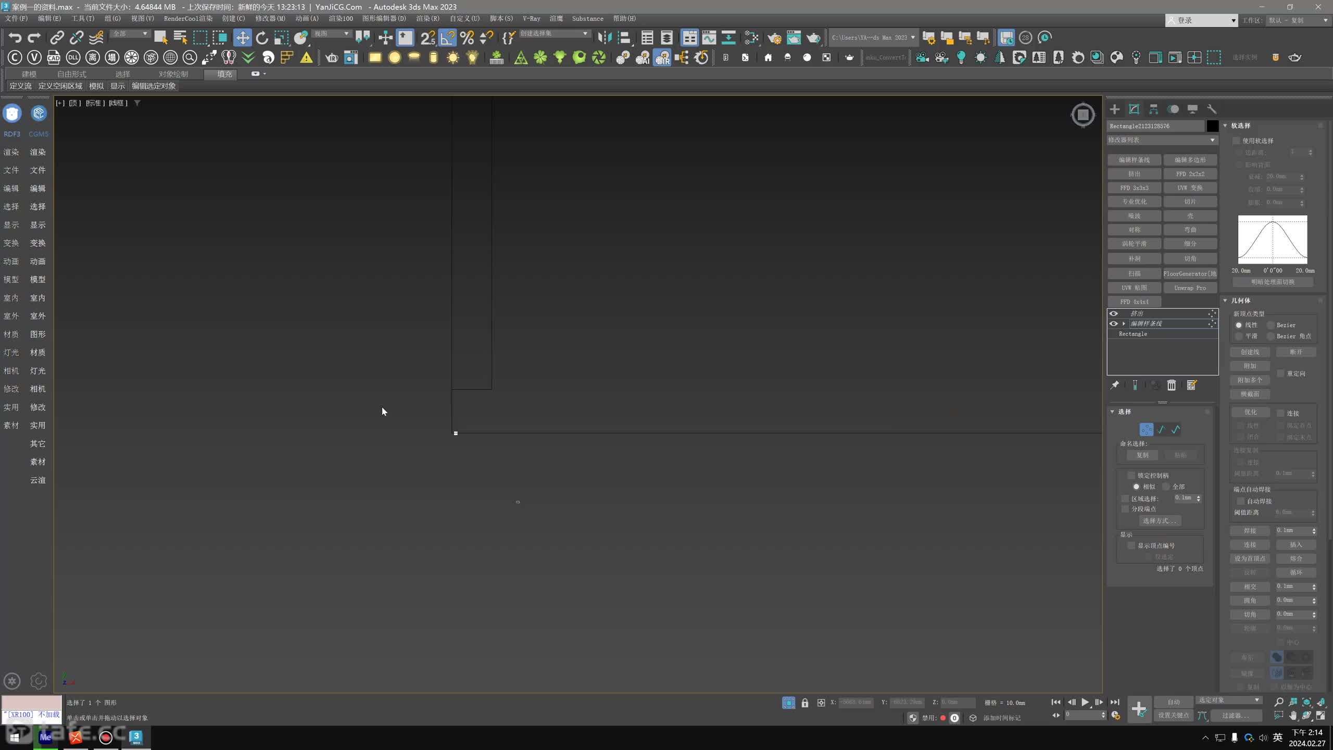
Task: Open the Motion command panel tab
Action: [1173, 109]
